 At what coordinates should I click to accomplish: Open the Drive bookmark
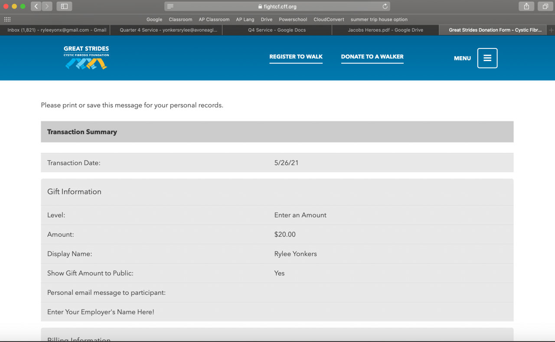(267, 19)
